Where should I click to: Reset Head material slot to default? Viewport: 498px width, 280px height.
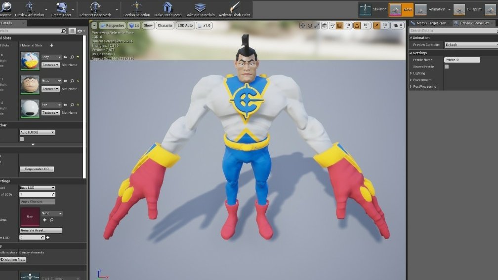pyautogui.click(x=78, y=81)
